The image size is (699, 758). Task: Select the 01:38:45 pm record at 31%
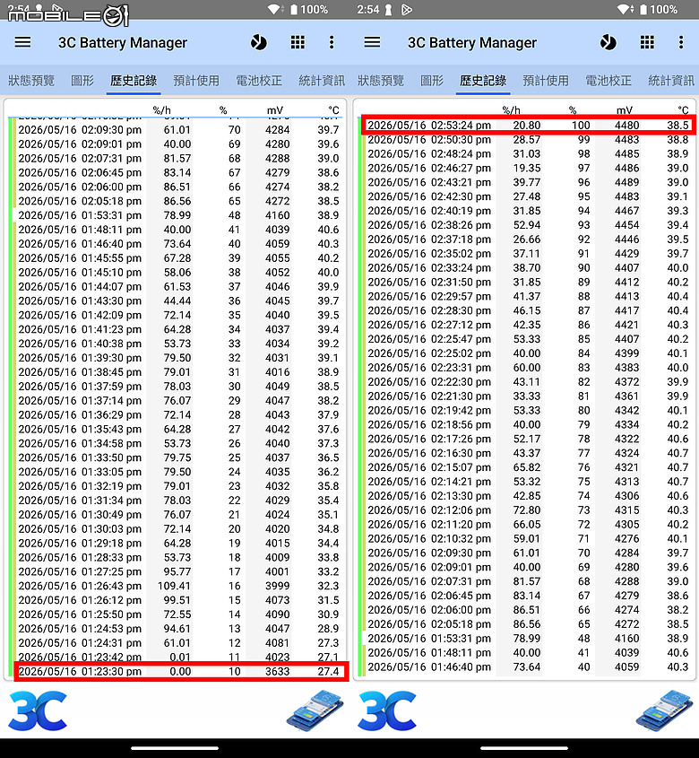178,372
